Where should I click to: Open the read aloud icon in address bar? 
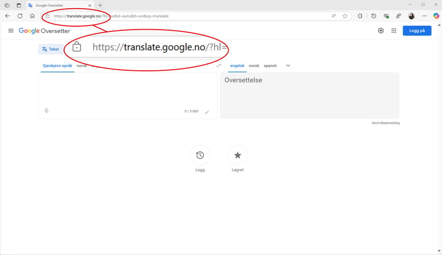coord(334,16)
